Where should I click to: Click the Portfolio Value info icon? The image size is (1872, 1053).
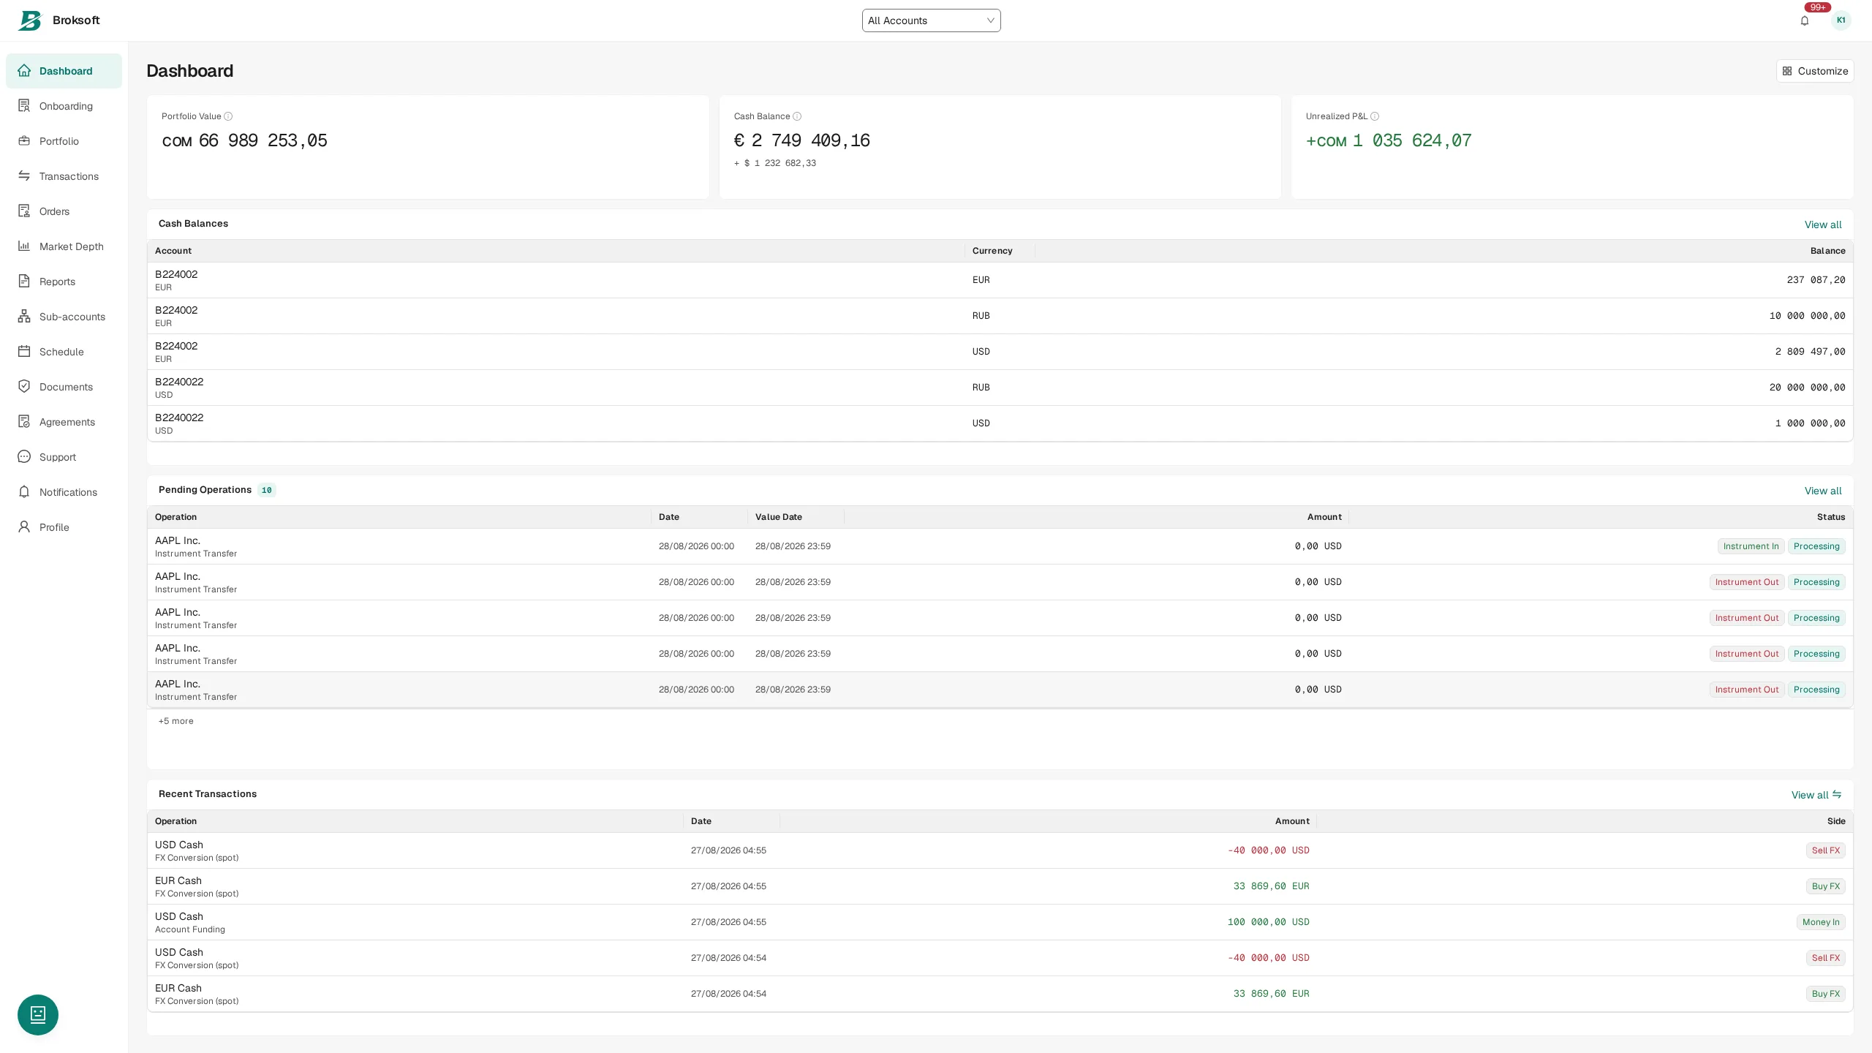point(228,116)
